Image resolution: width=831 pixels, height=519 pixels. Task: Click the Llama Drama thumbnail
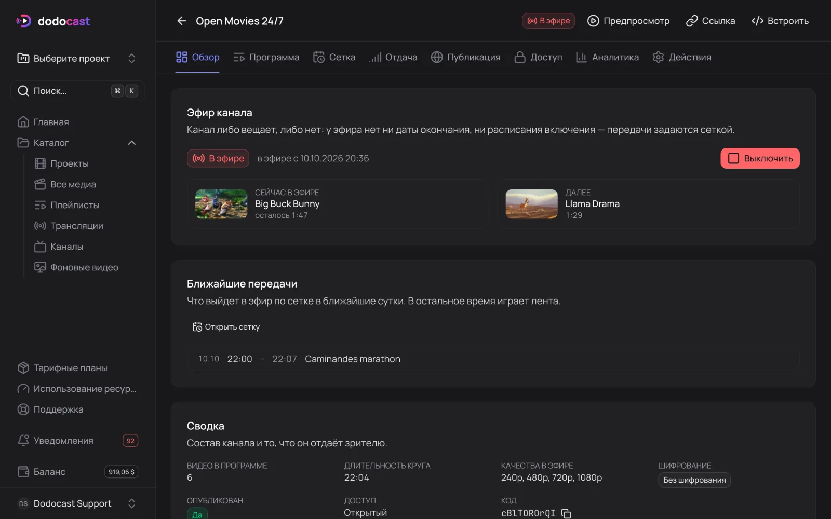(x=531, y=204)
